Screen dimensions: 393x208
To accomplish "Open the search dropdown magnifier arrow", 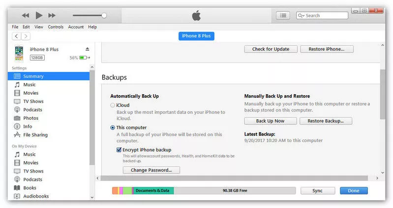I will coord(302,16).
